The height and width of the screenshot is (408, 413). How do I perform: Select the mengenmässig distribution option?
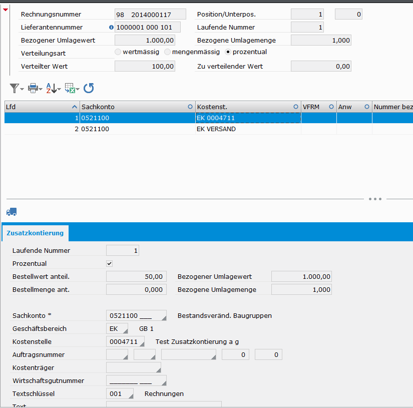167,52
